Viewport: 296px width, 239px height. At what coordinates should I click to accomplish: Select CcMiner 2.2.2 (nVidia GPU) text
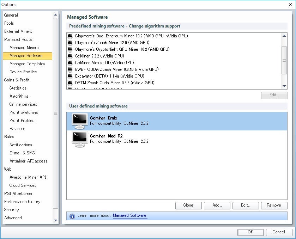[x=99, y=56]
